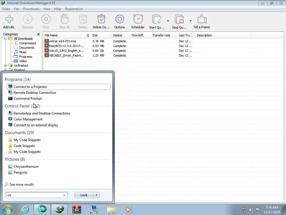
Task: Select Unfinished category
Action: [21, 66]
